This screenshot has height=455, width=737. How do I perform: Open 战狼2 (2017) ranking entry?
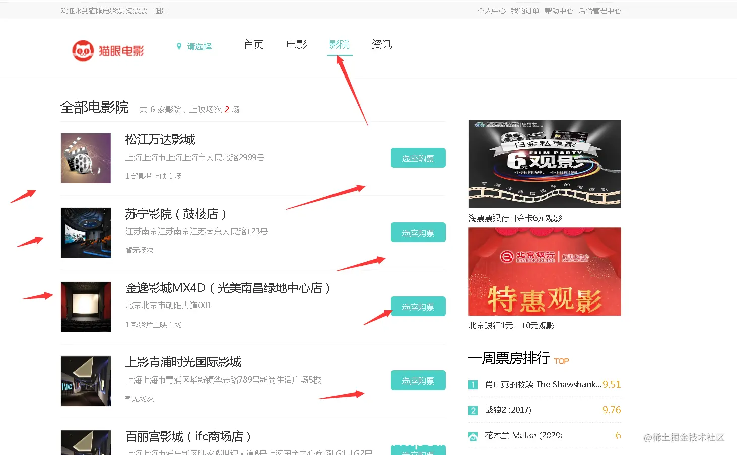click(x=508, y=410)
